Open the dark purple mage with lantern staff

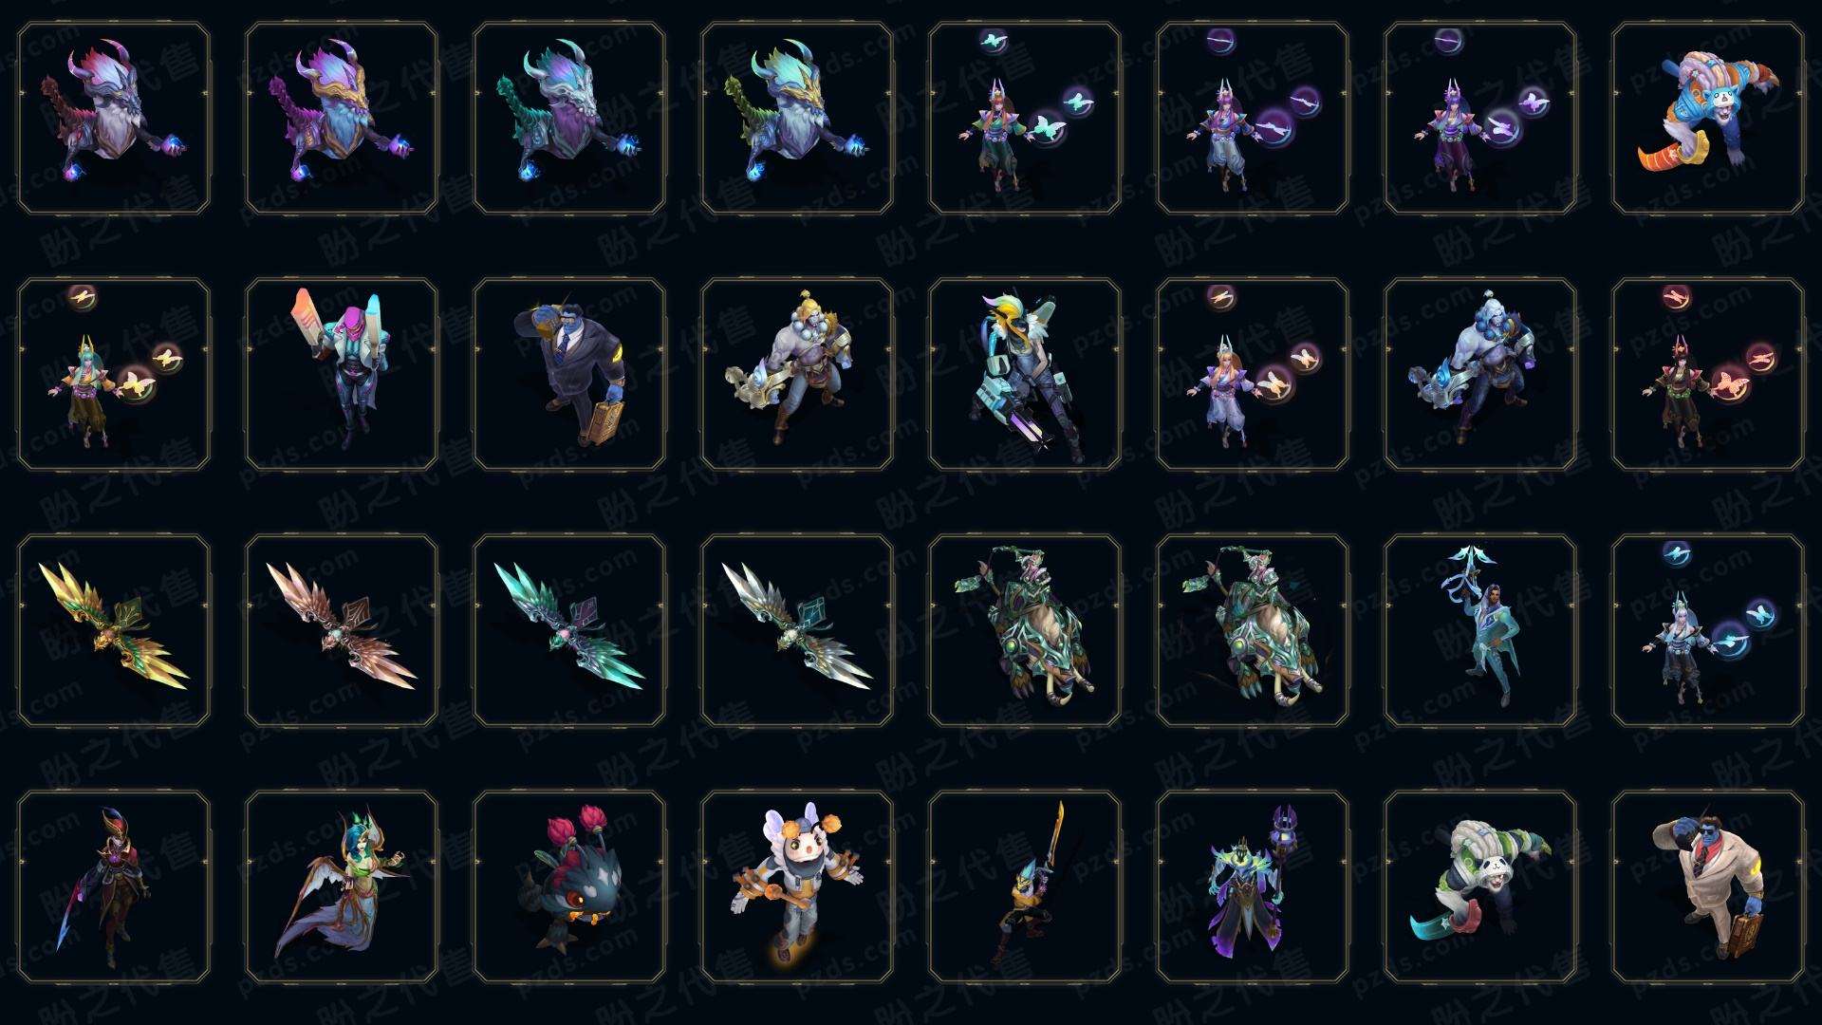point(1253,886)
